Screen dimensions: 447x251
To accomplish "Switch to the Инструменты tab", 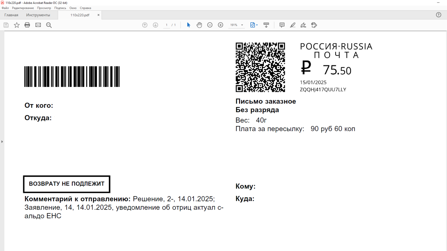I will [x=38, y=15].
